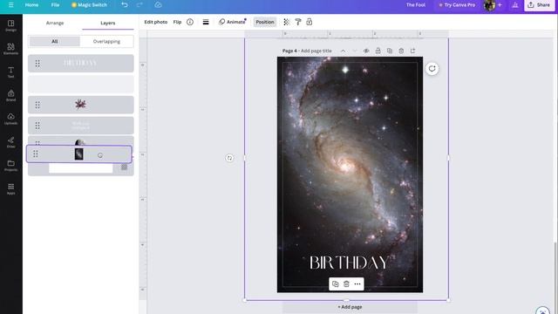558x314 pixels.
Task: Open line weight options icon
Action: (x=206, y=22)
